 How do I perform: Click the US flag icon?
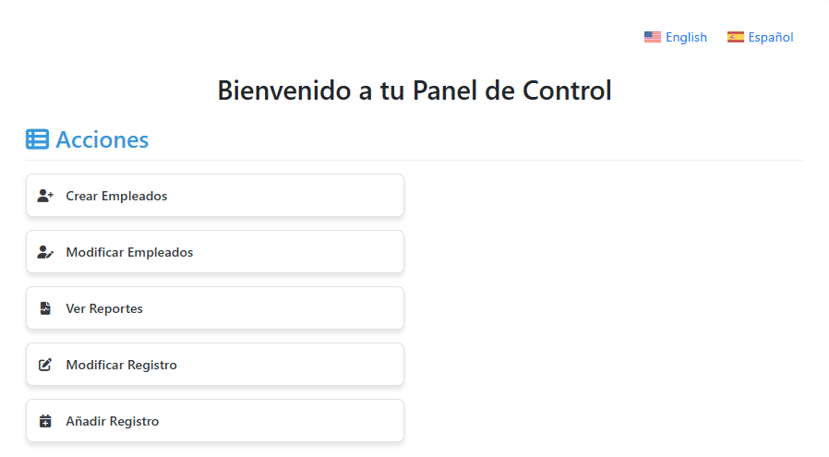653,37
